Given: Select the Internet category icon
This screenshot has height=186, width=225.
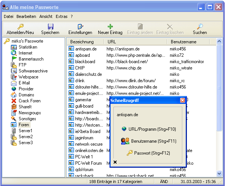Looking at the screenshot, I should 14,53.
